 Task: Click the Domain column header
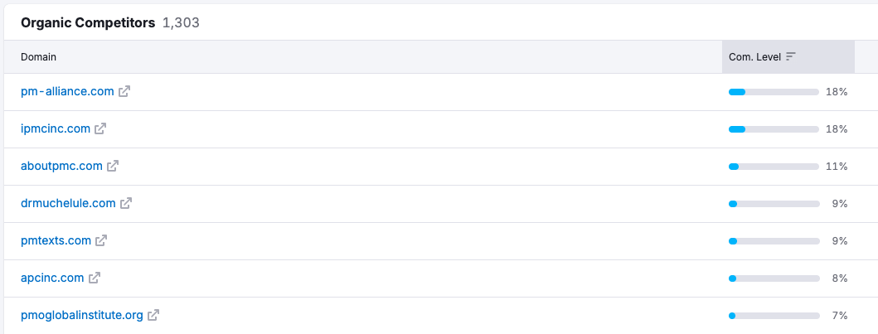(x=38, y=56)
